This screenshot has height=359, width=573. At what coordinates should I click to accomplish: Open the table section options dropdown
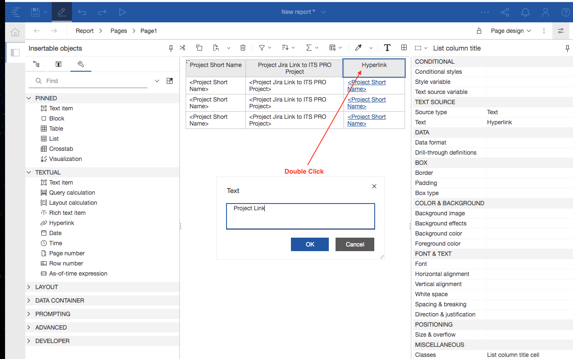pos(336,48)
